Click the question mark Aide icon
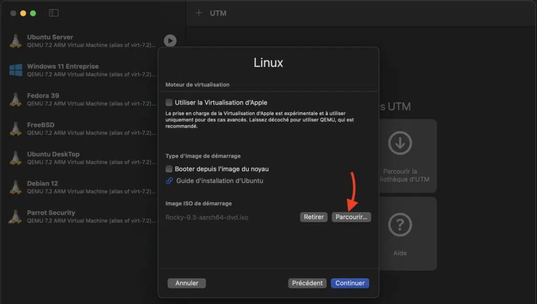537x304 pixels. (x=400, y=224)
